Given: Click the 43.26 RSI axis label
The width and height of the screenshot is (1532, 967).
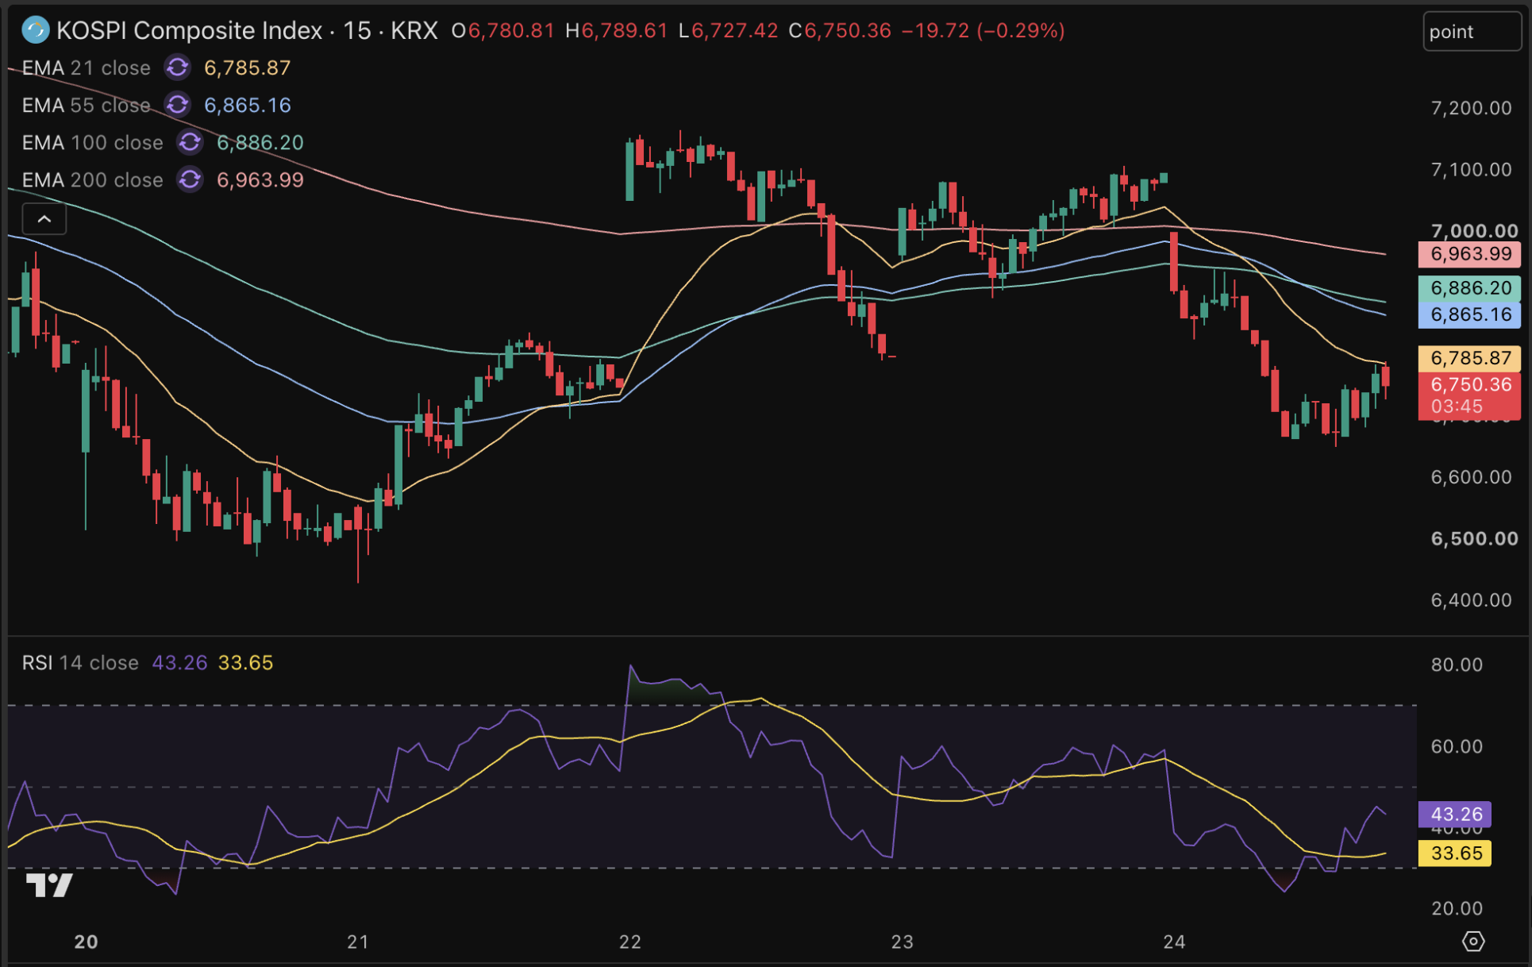Looking at the screenshot, I should click(x=1455, y=814).
